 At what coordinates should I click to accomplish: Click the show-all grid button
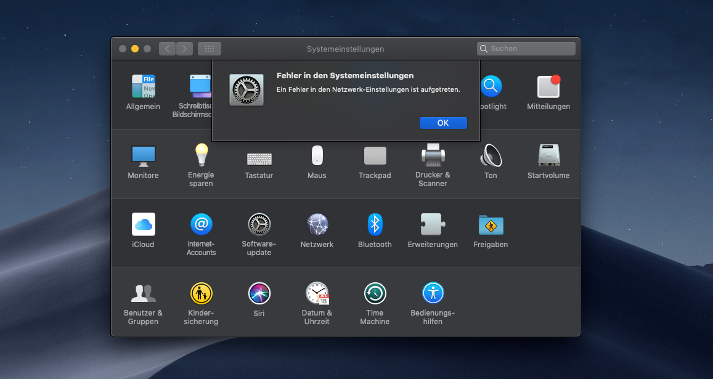pos(210,49)
